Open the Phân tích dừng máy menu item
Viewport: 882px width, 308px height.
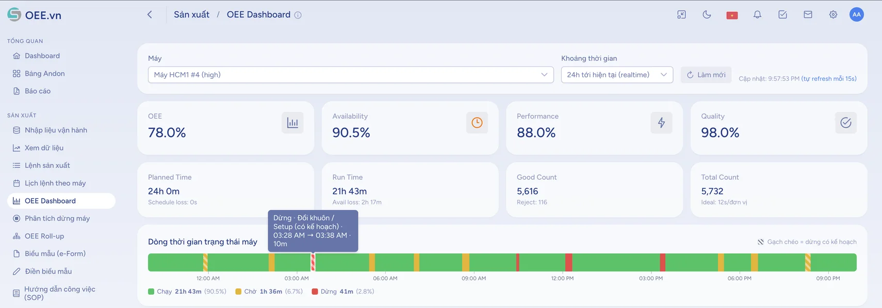(61, 218)
